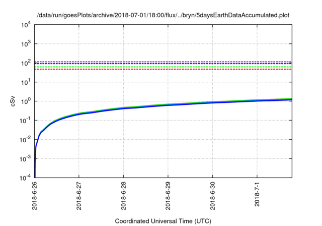Image resolution: width=322 pixels, height=226 pixels.
Task: Click the 2018-6-28 date label
Action: (123, 196)
